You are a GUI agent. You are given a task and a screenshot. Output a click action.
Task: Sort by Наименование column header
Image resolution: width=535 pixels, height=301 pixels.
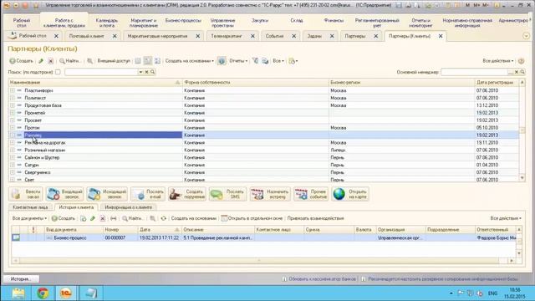point(95,82)
